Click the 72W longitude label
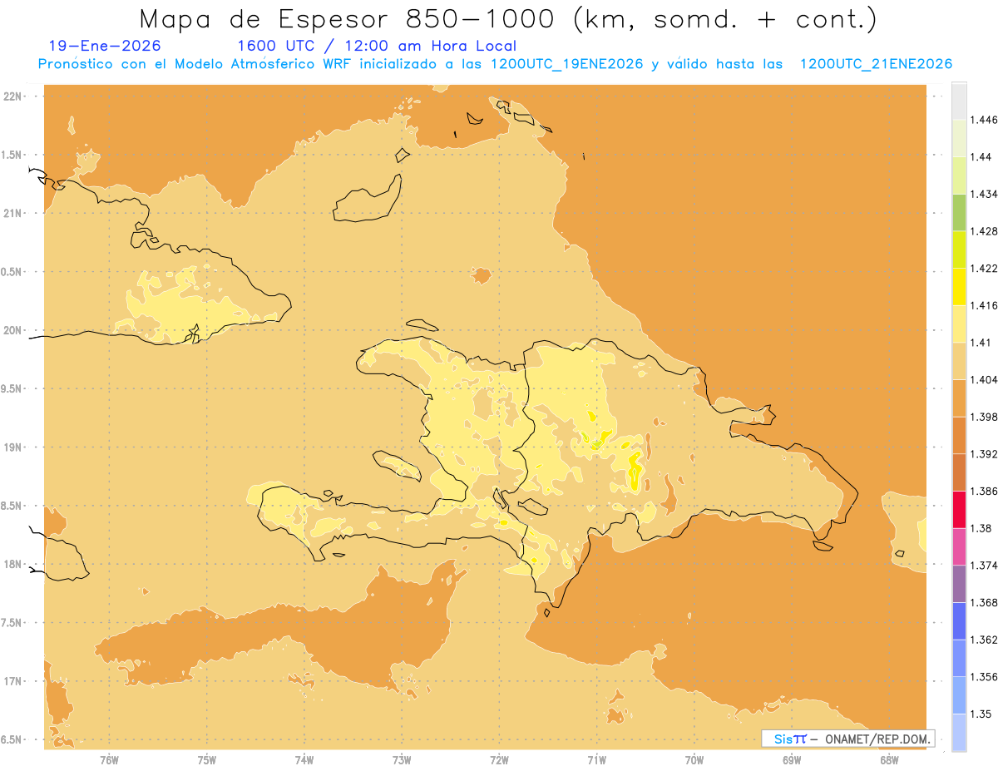This screenshot has width=998, height=771. tap(499, 759)
